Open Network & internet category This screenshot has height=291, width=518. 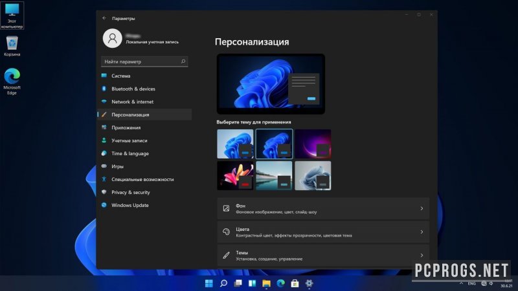click(144, 102)
